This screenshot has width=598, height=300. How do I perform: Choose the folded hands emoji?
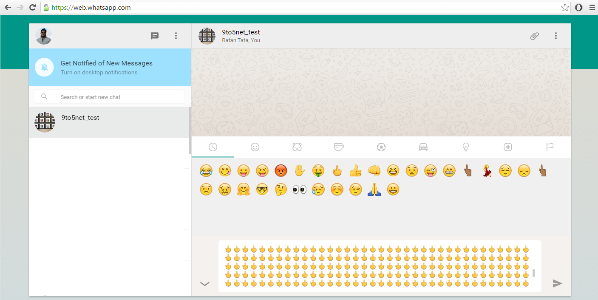click(374, 190)
